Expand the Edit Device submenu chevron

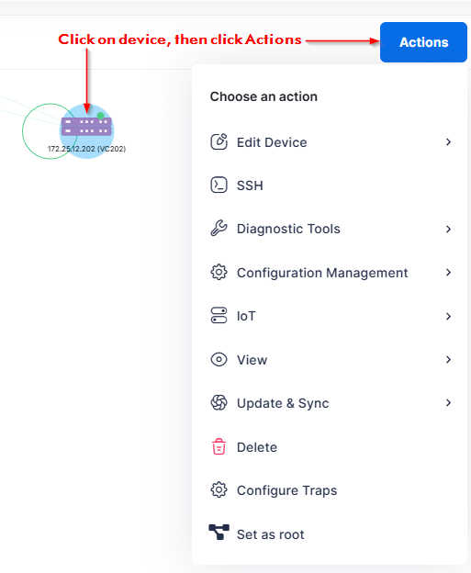(x=448, y=141)
